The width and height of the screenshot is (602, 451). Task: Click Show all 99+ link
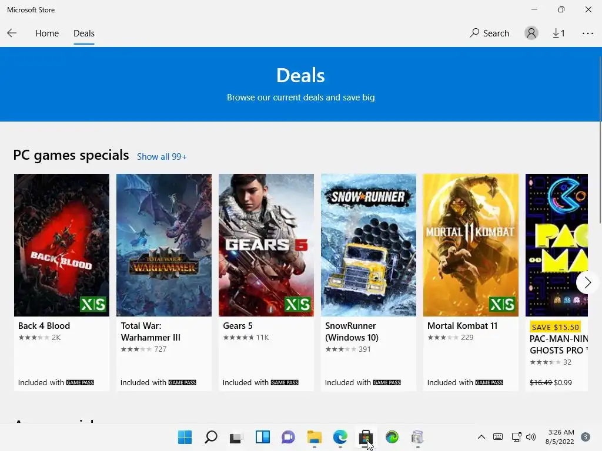162,157
